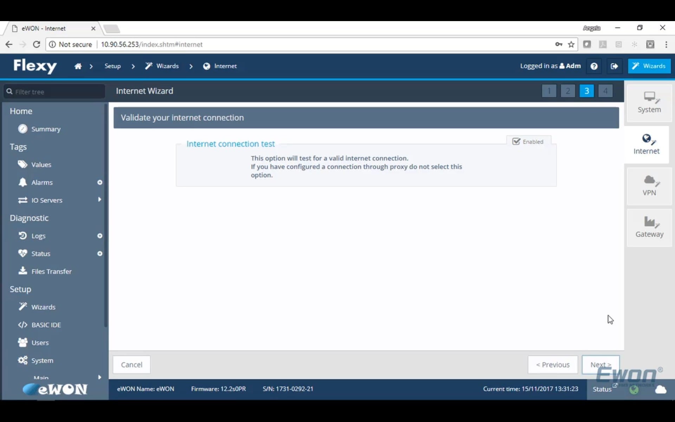Open Chrome three-dot menu

point(666,44)
